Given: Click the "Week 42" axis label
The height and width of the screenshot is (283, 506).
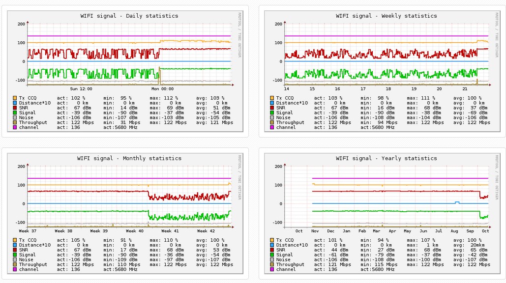Looking at the screenshot, I should click(x=206, y=231).
